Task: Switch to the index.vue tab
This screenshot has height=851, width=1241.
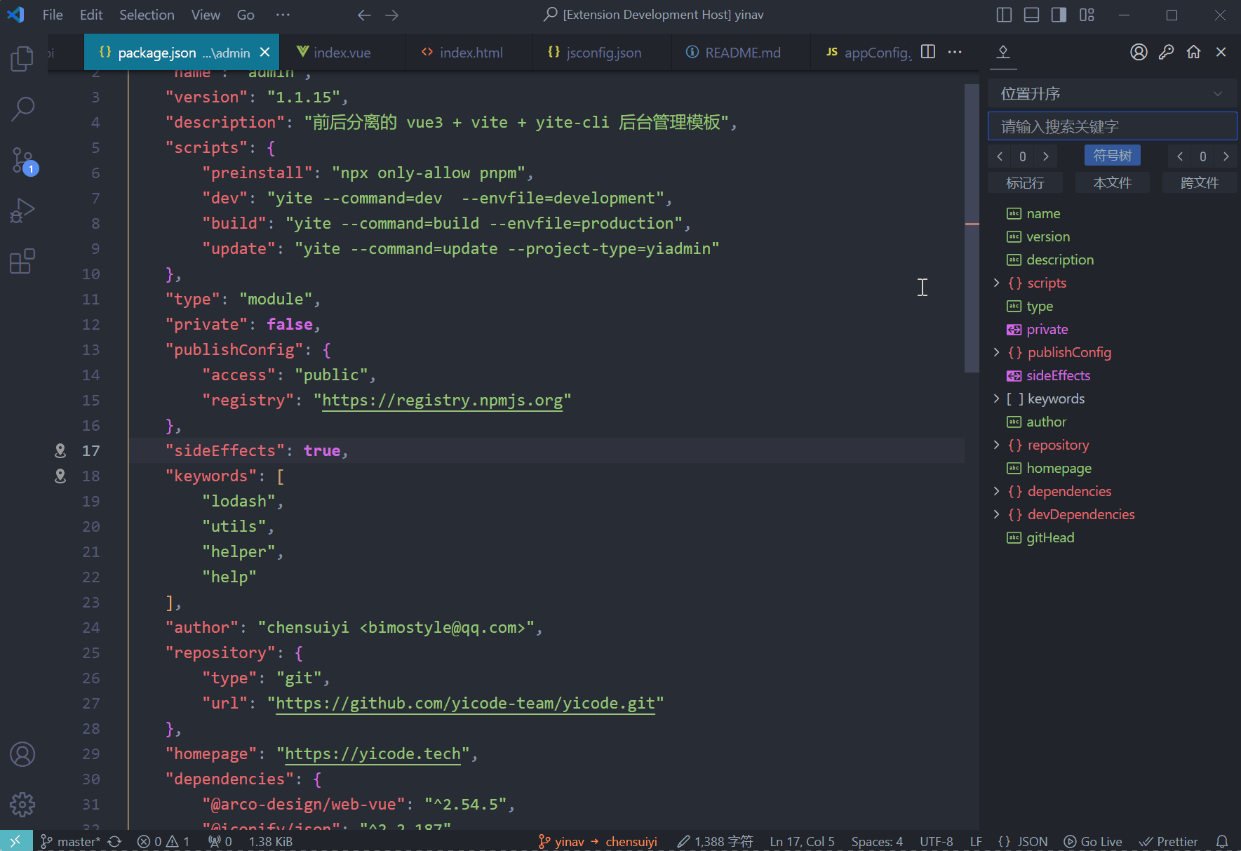Action: [342, 53]
